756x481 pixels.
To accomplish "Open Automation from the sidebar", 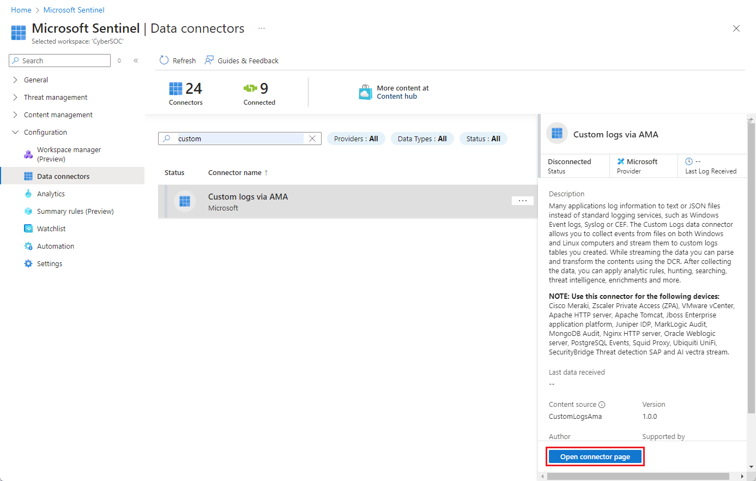I will click(x=55, y=246).
